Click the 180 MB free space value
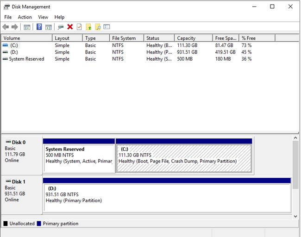301x237 pixels. pos(223,59)
